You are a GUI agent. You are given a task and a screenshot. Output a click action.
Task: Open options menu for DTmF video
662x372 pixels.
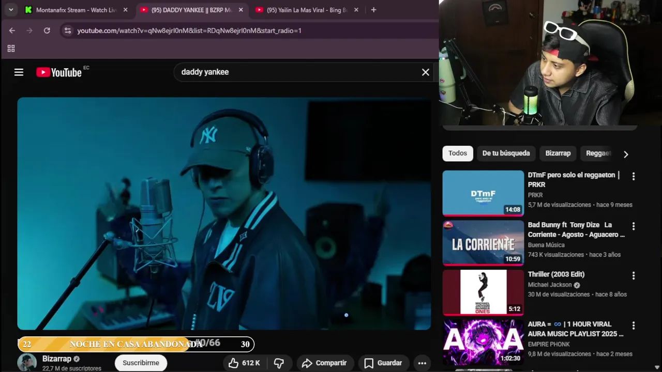pos(634,176)
